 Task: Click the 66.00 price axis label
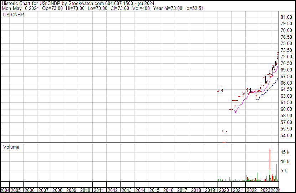286,83
